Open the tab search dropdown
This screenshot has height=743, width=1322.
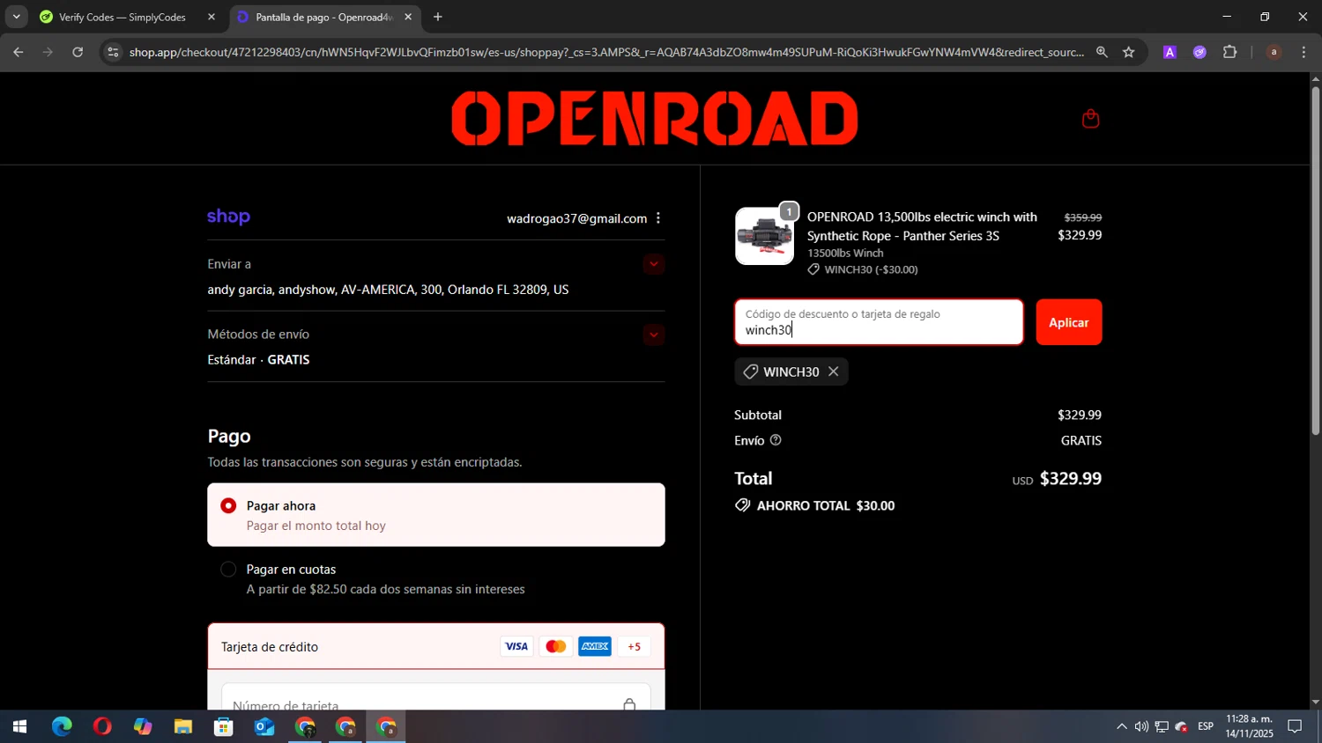tap(16, 17)
